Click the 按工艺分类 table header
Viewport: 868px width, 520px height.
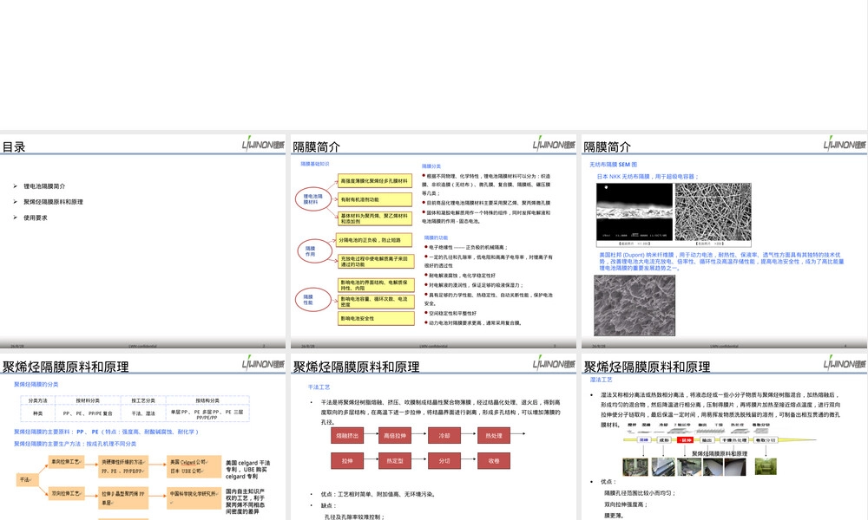[143, 400]
